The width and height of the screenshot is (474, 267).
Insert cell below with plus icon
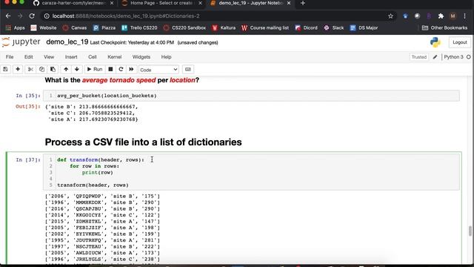click(18, 69)
